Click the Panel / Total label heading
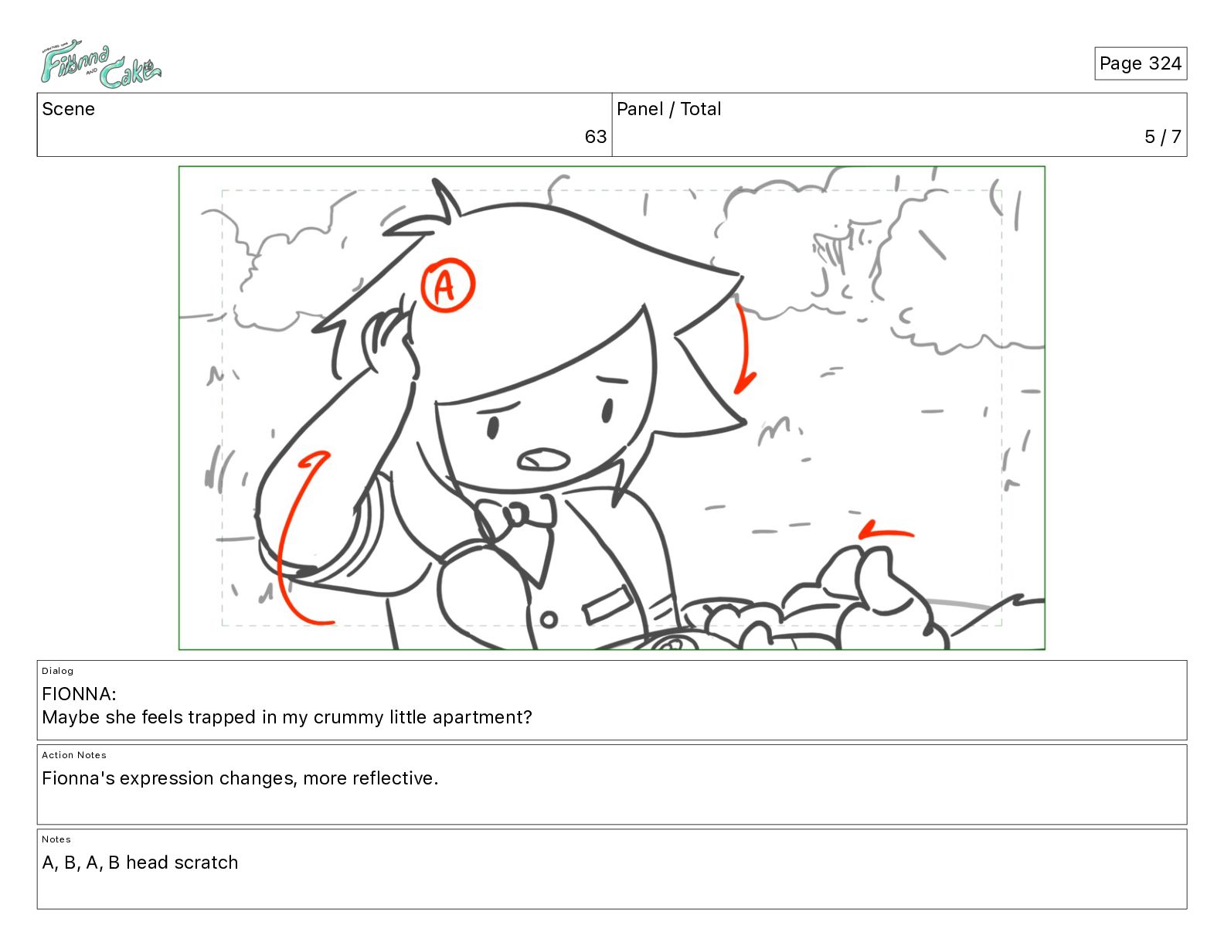Image resolution: width=1224 pixels, height=946 pixels. coord(668,109)
